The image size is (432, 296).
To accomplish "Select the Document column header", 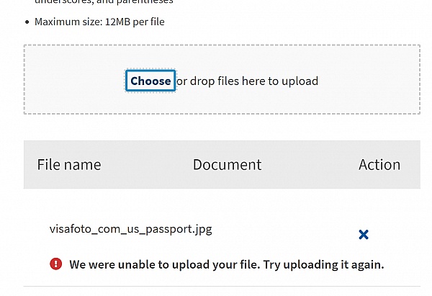I will point(227,165).
